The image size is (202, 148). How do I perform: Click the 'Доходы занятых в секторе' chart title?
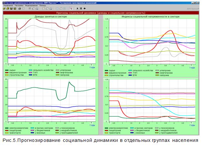pos(51,17)
